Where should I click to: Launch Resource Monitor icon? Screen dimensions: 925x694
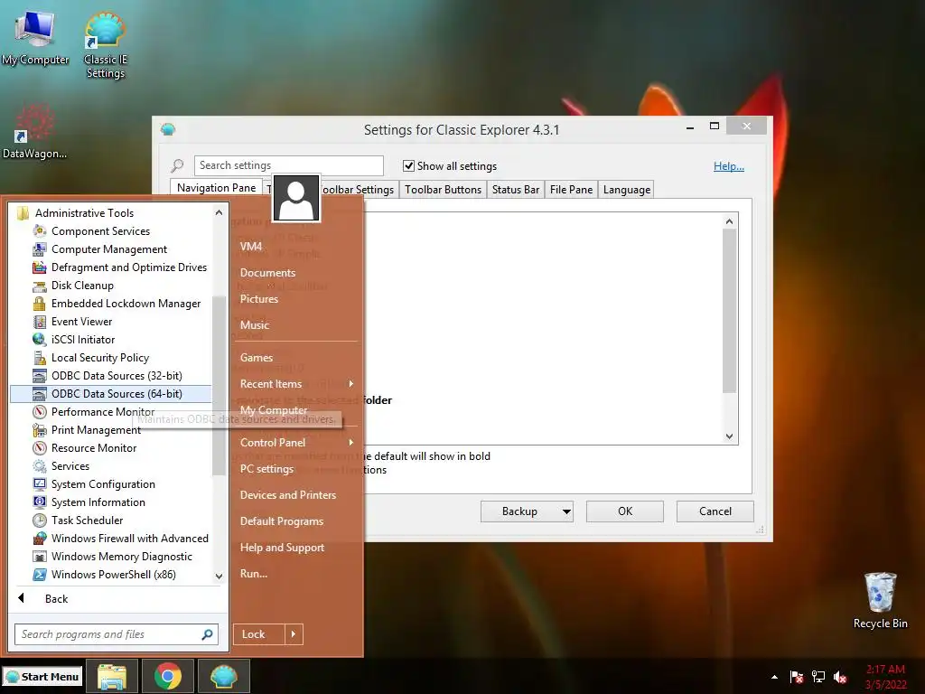tap(40, 448)
